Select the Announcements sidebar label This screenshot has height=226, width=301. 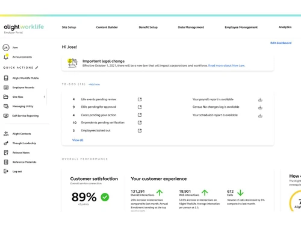22,57
